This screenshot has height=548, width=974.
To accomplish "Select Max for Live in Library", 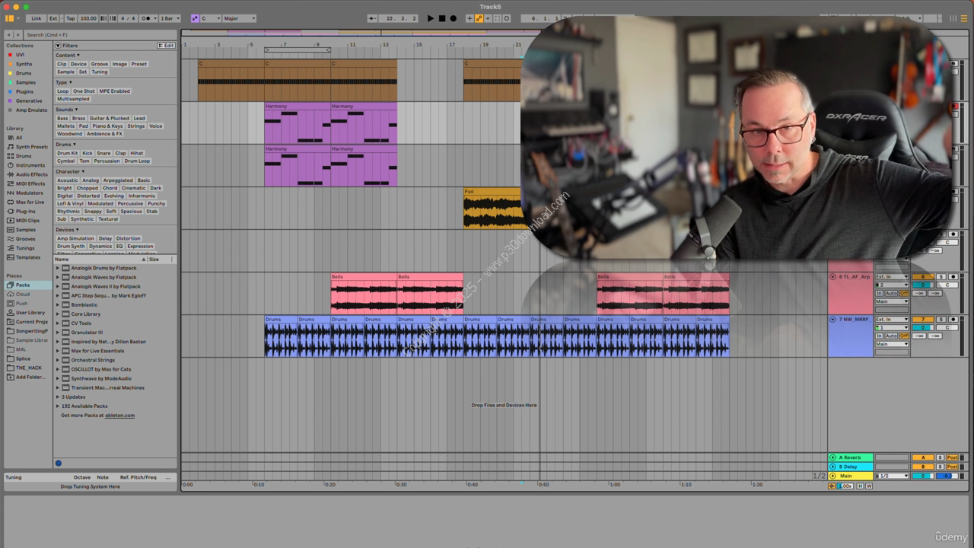I will click(30, 202).
